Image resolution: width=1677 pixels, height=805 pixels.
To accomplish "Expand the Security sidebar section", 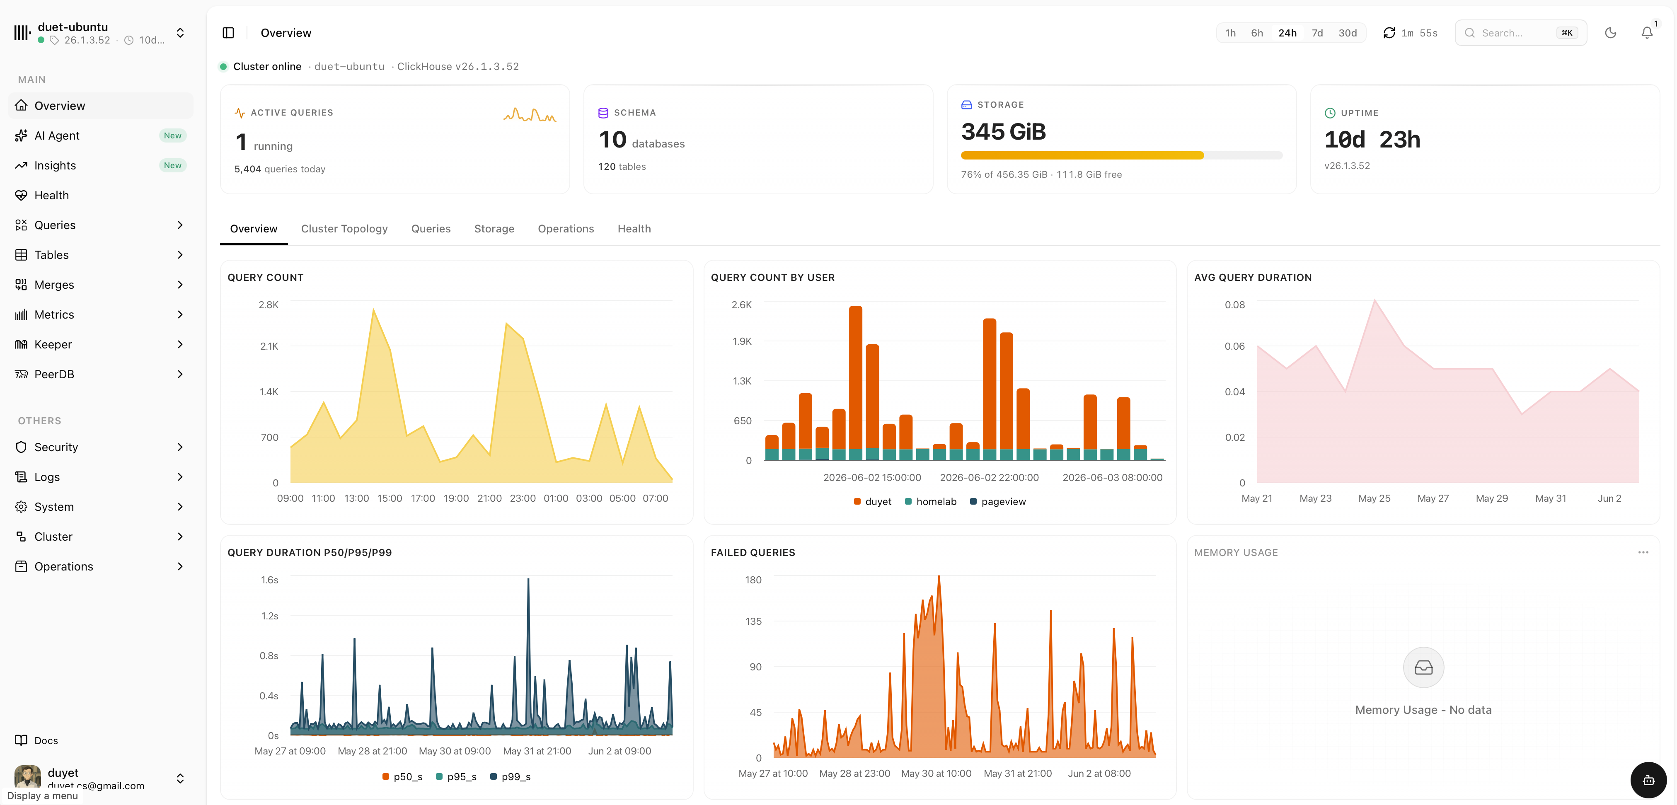I will (x=180, y=447).
